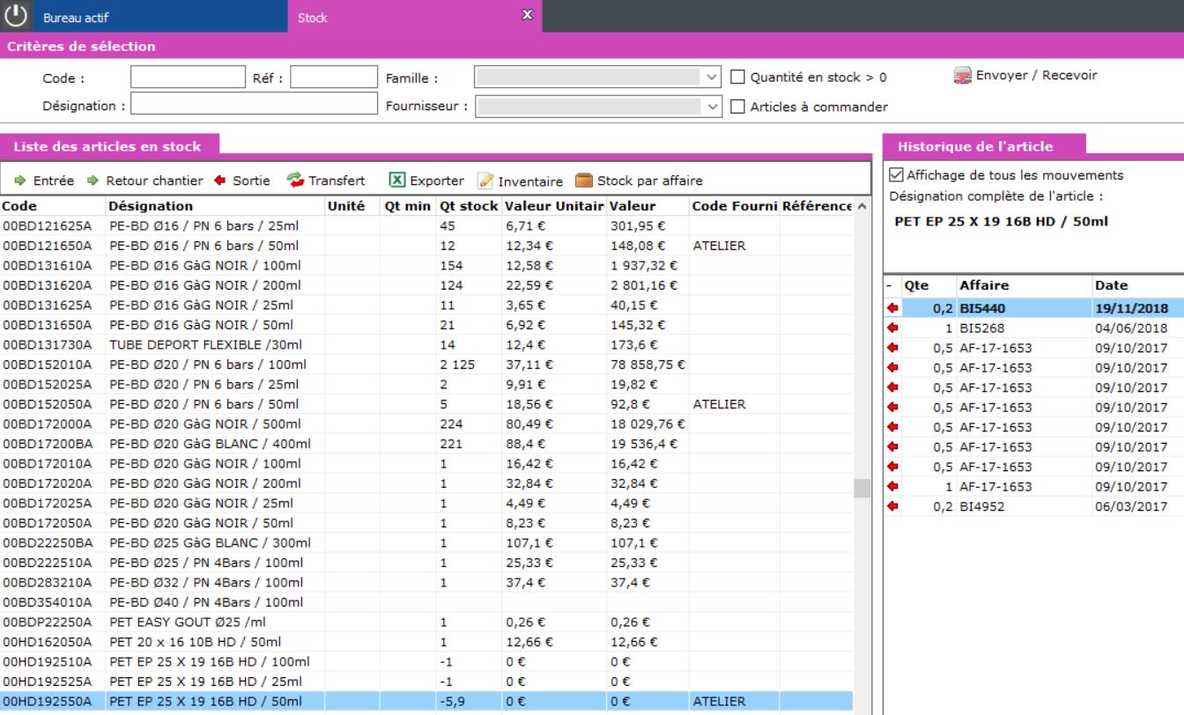
Task: Click the red Sortie arrow icon
Action: [219, 181]
